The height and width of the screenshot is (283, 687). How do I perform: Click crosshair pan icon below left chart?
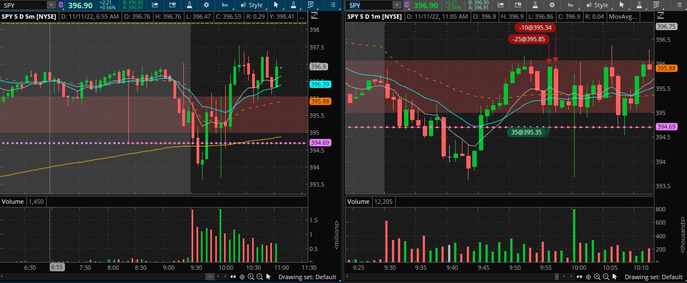point(242,277)
